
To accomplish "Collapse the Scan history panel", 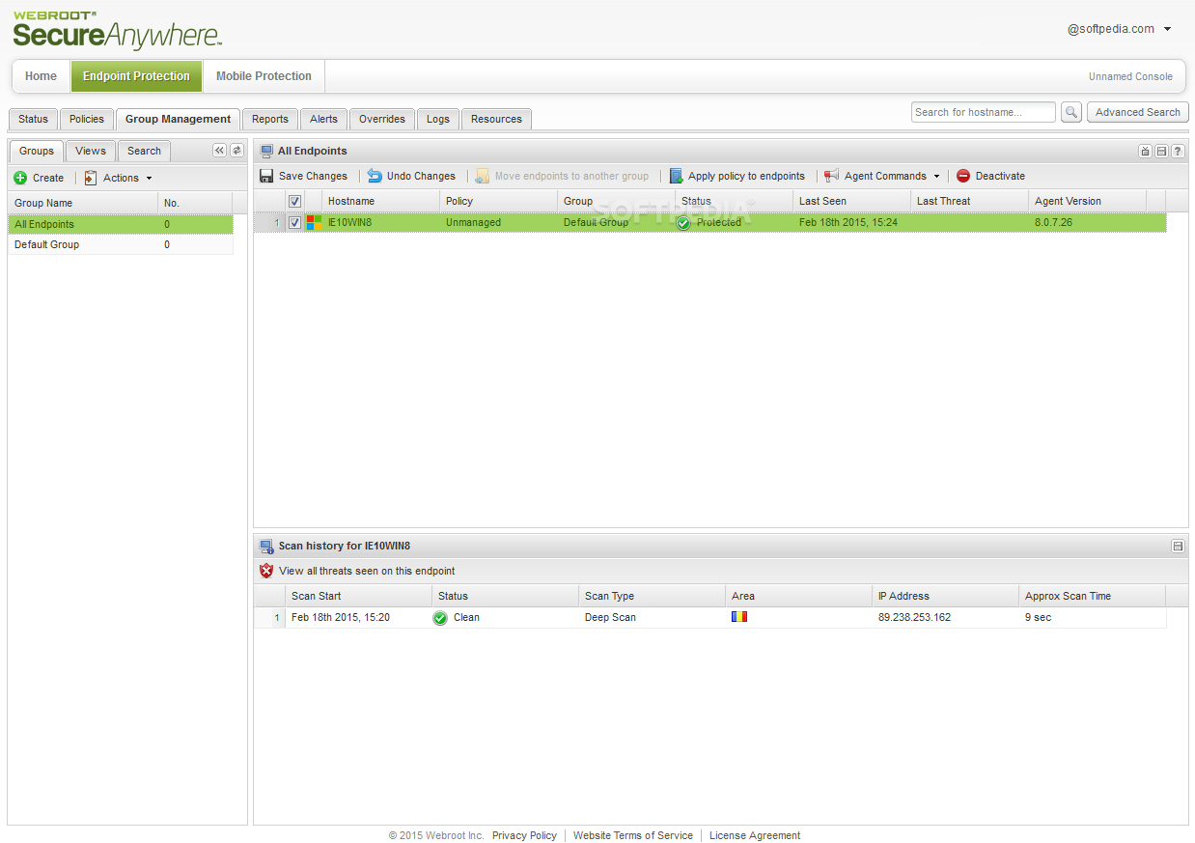I will 1178,546.
